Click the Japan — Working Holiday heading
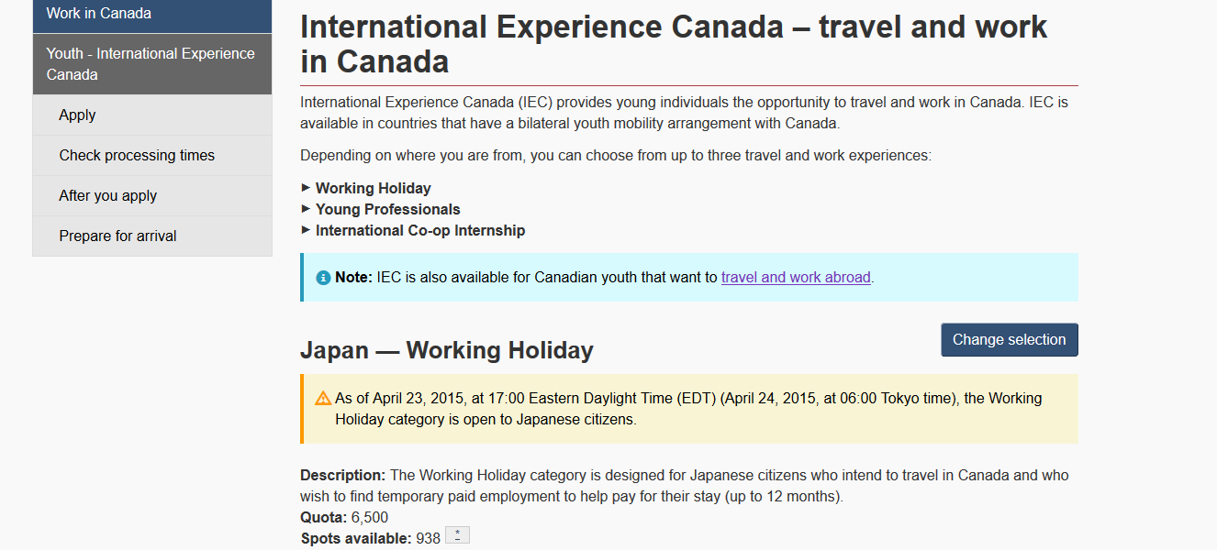1217x550 pixels. tap(447, 350)
